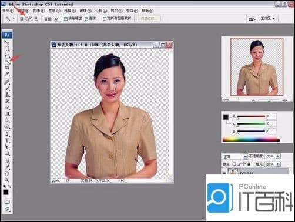Open the document status bar arrow menu
295x222 pixels.
pyautogui.click(x=122, y=180)
